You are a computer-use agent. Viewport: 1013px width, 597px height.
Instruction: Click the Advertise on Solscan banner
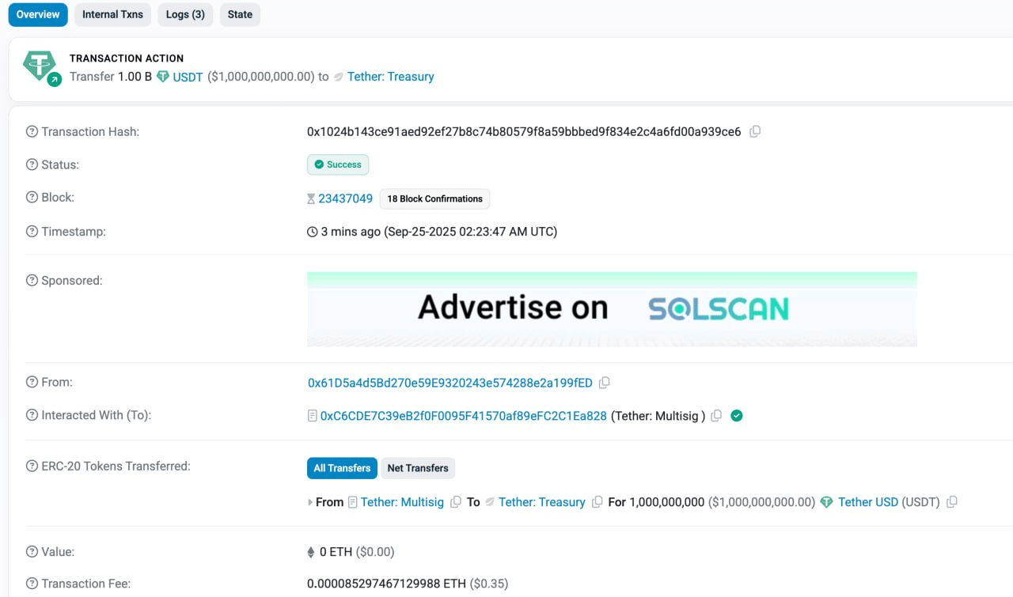point(612,309)
